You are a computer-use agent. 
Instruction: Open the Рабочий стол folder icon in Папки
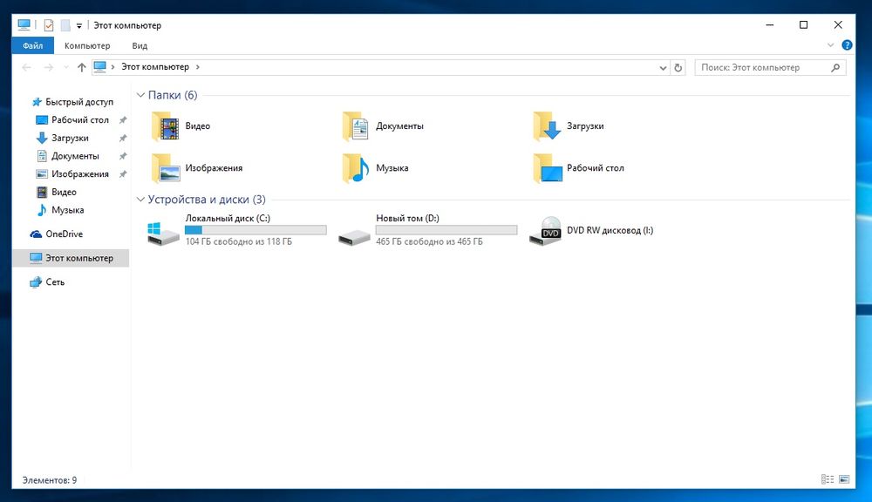[x=548, y=168]
